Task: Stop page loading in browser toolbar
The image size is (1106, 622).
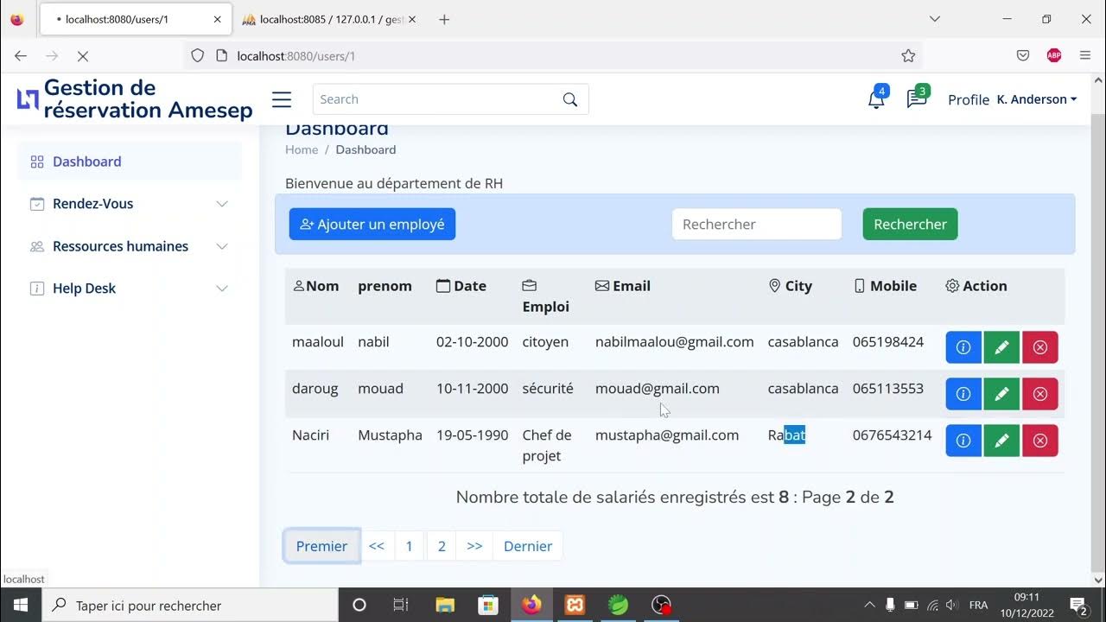Action: click(83, 55)
